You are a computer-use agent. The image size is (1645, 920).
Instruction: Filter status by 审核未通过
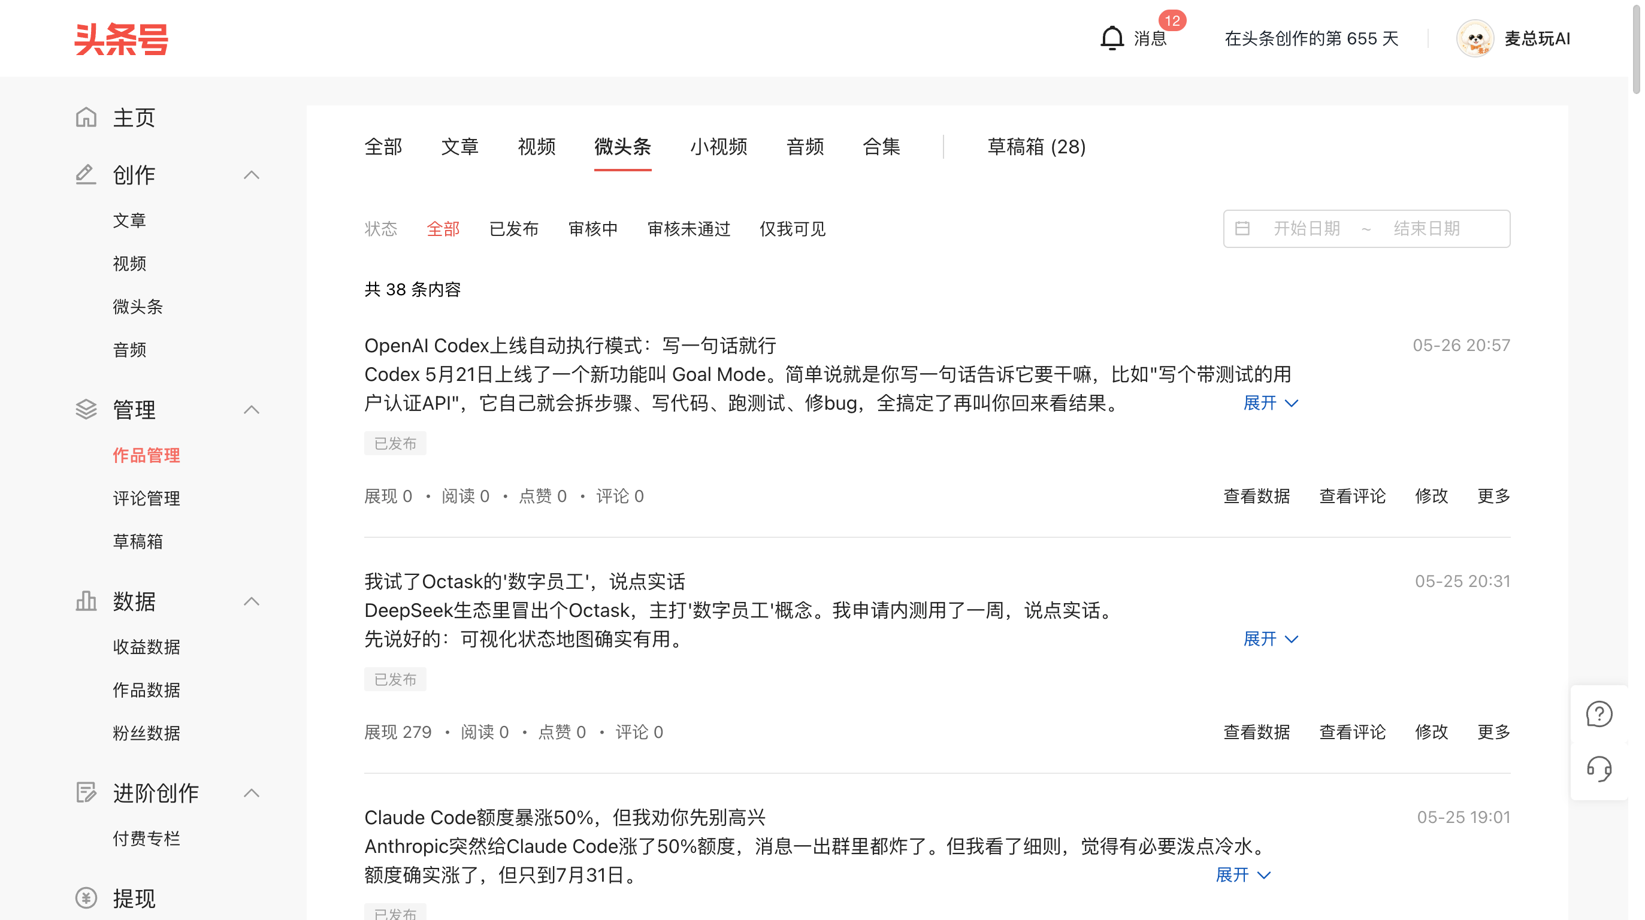pos(688,229)
